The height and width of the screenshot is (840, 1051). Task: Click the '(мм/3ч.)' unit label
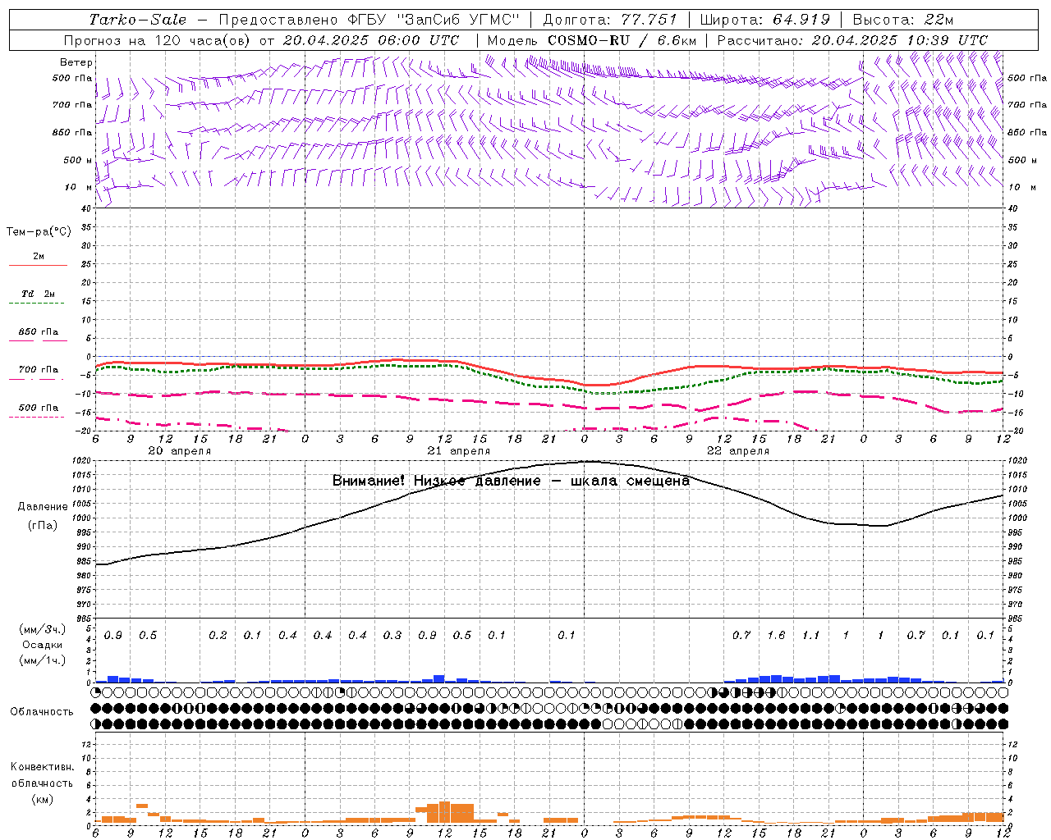tap(42, 629)
